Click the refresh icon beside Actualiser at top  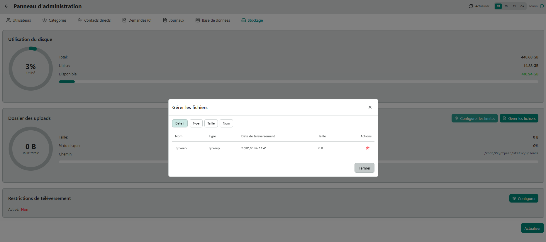point(471,6)
